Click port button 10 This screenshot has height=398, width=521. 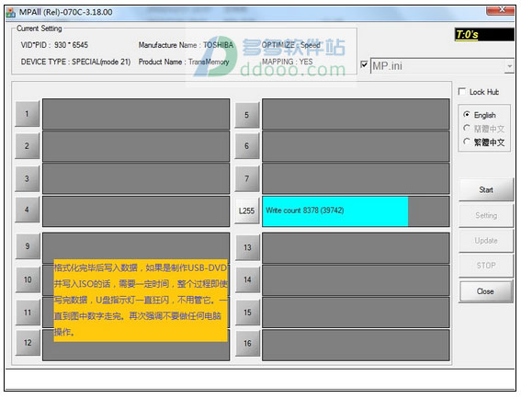(x=28, y=279)
